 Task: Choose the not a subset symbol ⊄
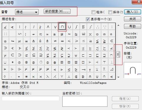pos(27,55)
